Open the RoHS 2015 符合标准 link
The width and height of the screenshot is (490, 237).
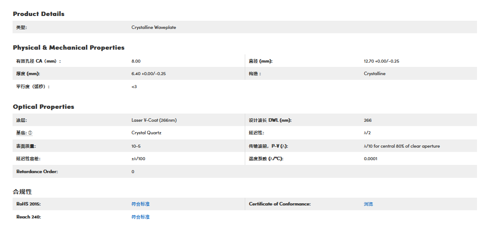[x=140, y=204]
